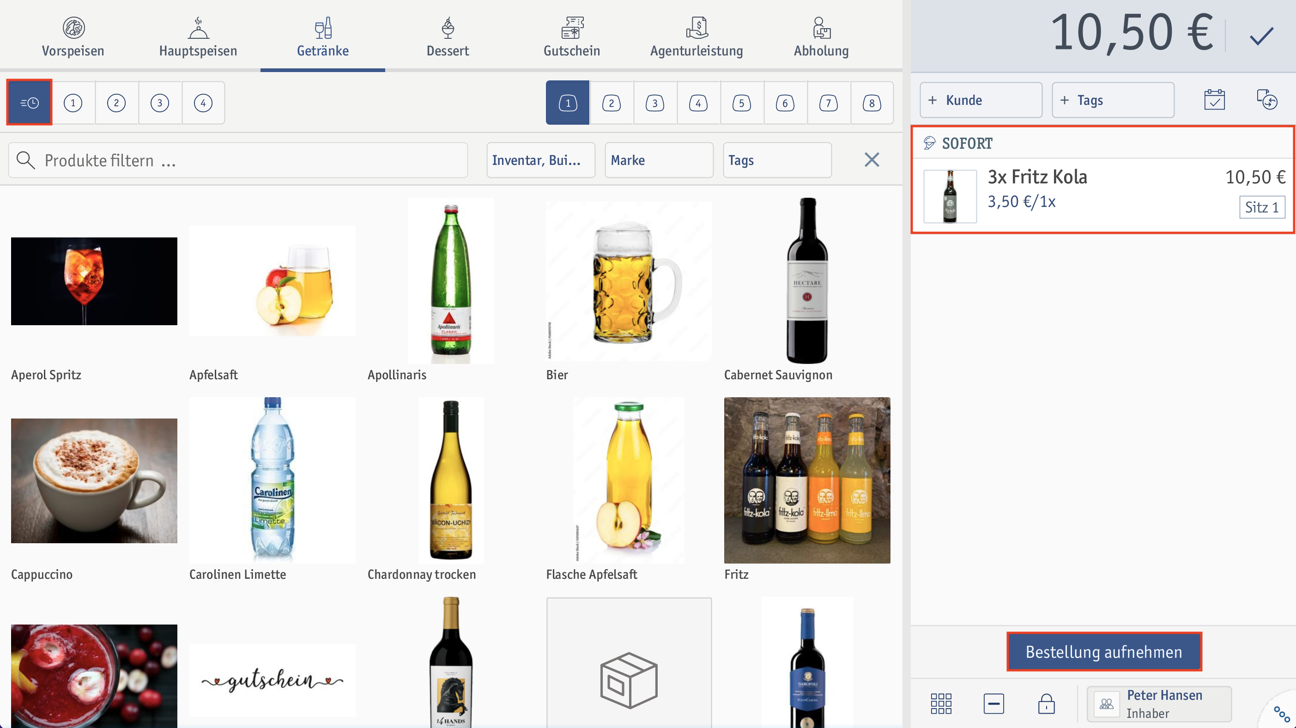Select Carolinen Limette water bottle
The width and height of the screenshot is (1296, 728).
click(x=272, y=490)
